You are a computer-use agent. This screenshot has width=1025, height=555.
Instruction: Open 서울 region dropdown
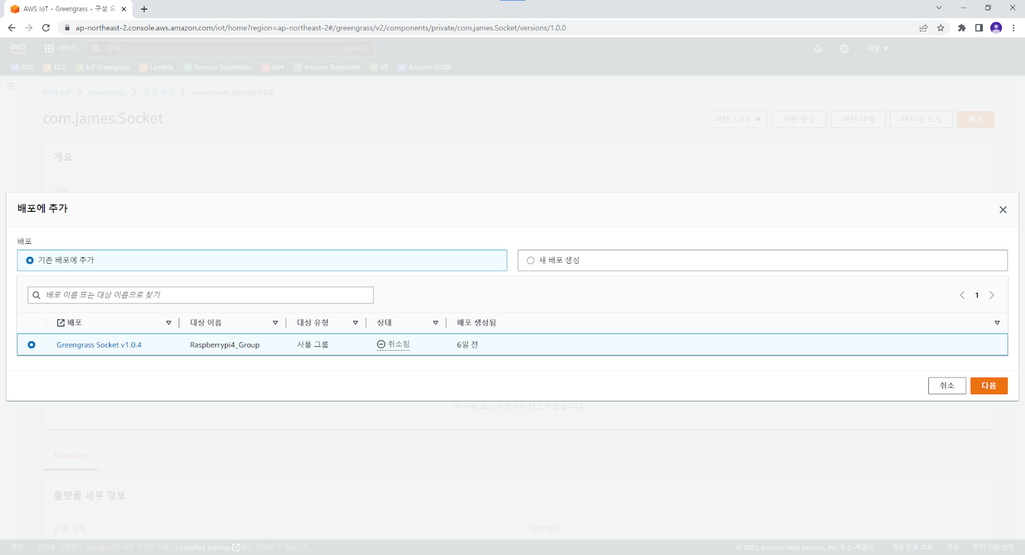pos(878,49)
